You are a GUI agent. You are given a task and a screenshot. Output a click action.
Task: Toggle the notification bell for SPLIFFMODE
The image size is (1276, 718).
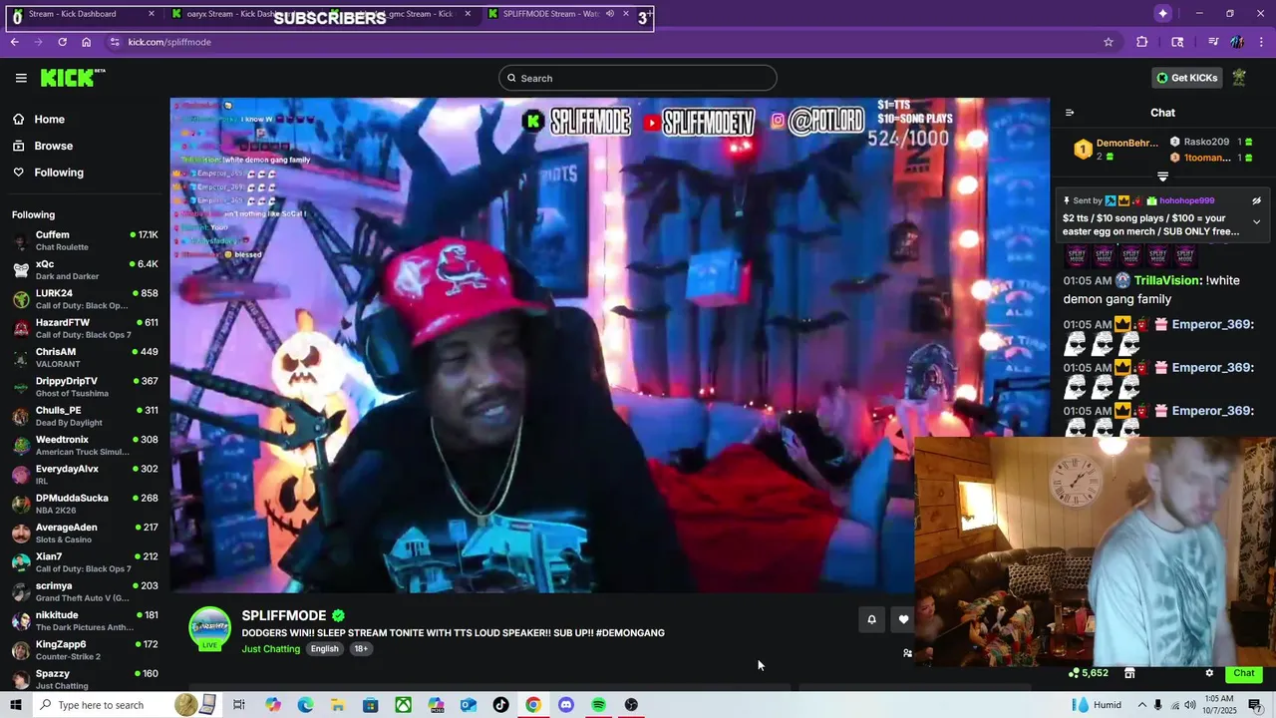tap(871, 619)
